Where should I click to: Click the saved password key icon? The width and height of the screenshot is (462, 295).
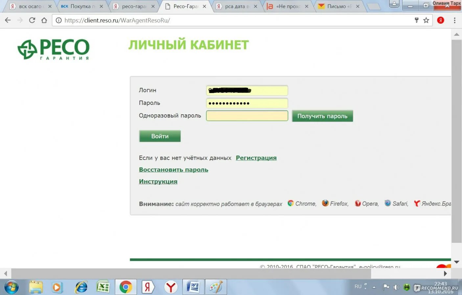(x=416, y=20)
